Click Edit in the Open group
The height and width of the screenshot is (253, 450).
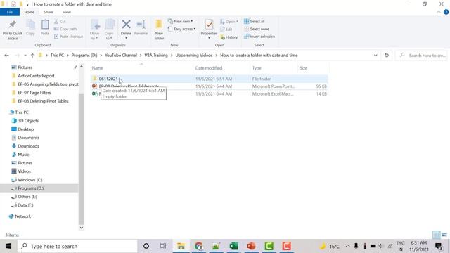pyautogui.click(x=226, y=30)
